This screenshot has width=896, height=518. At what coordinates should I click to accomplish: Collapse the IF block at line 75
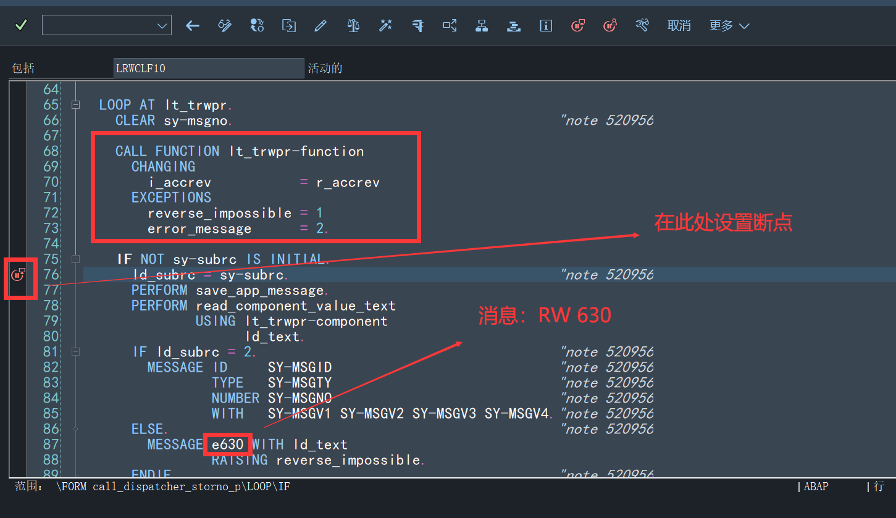pos(75,259)
